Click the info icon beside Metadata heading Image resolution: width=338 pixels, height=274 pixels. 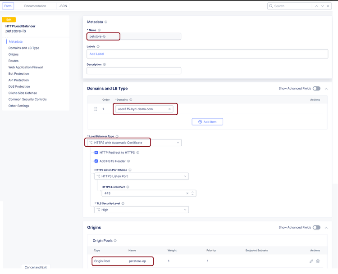click(x=106, y=22)
